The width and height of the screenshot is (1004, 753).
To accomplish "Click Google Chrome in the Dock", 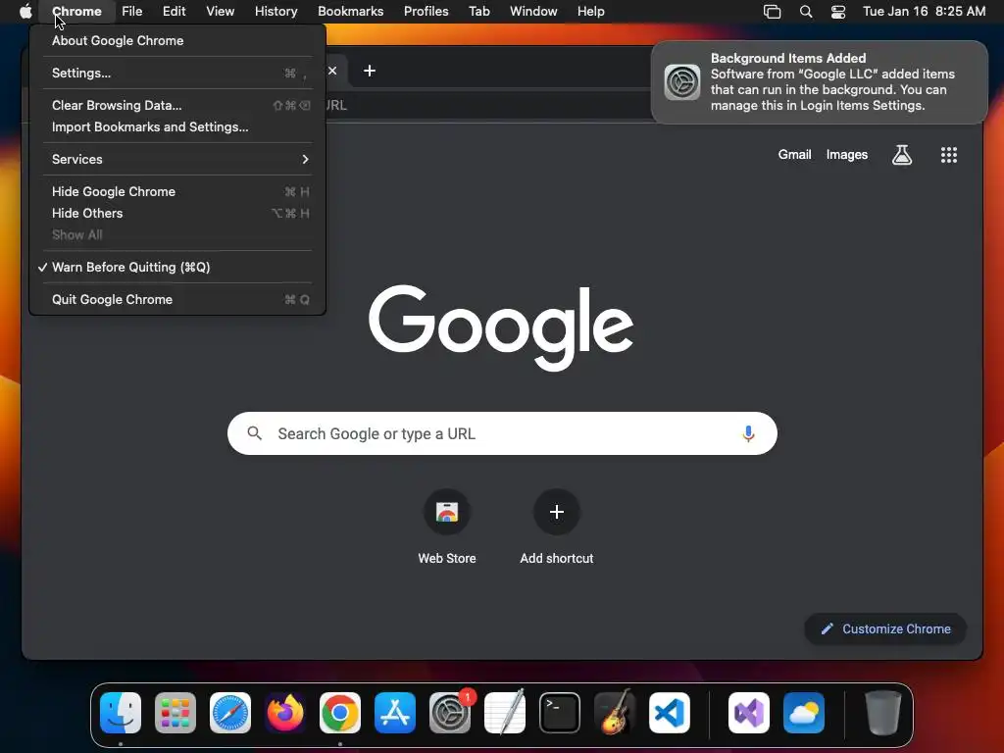I will 340,713.
